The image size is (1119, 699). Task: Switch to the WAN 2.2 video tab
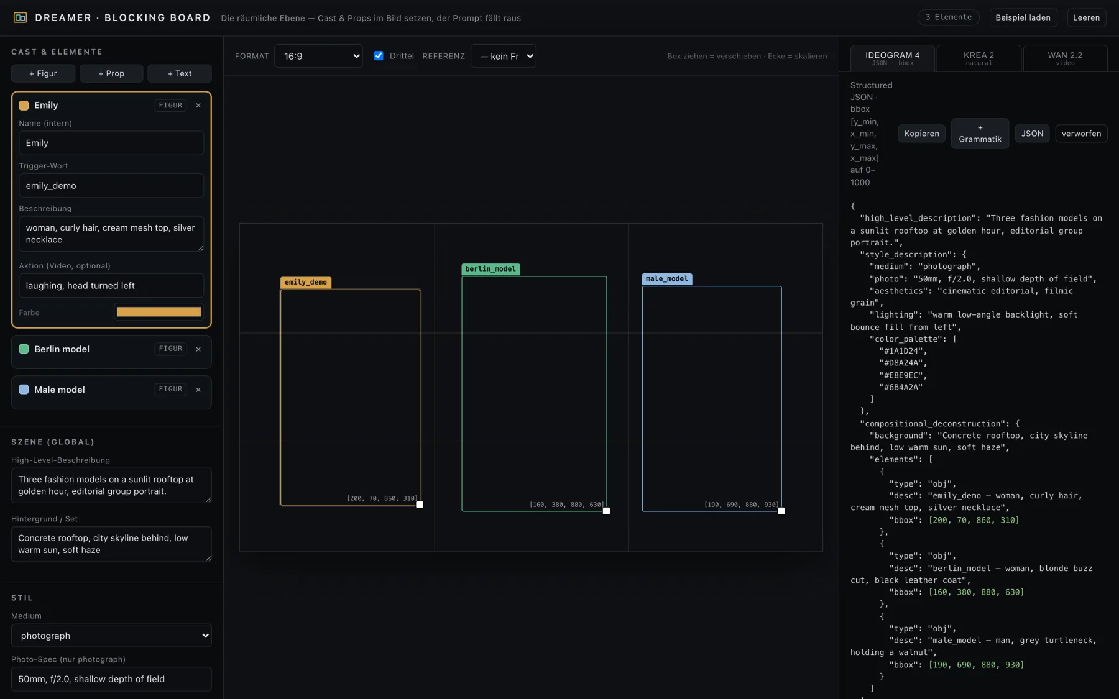(1065, 58)
